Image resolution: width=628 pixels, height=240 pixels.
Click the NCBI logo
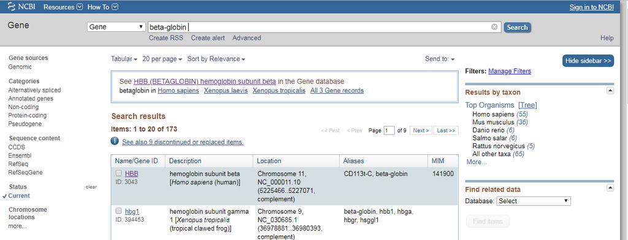pyautogui.click(x=22, y=7)
